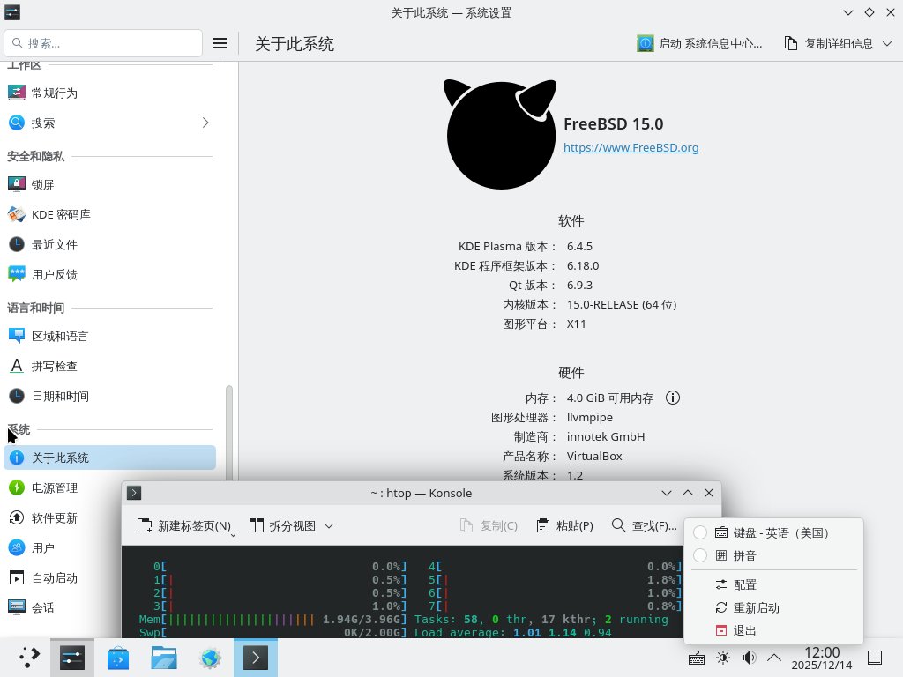
Task: Open the https://www.FreeBSD.org link
Action: (x=631, y=147)
